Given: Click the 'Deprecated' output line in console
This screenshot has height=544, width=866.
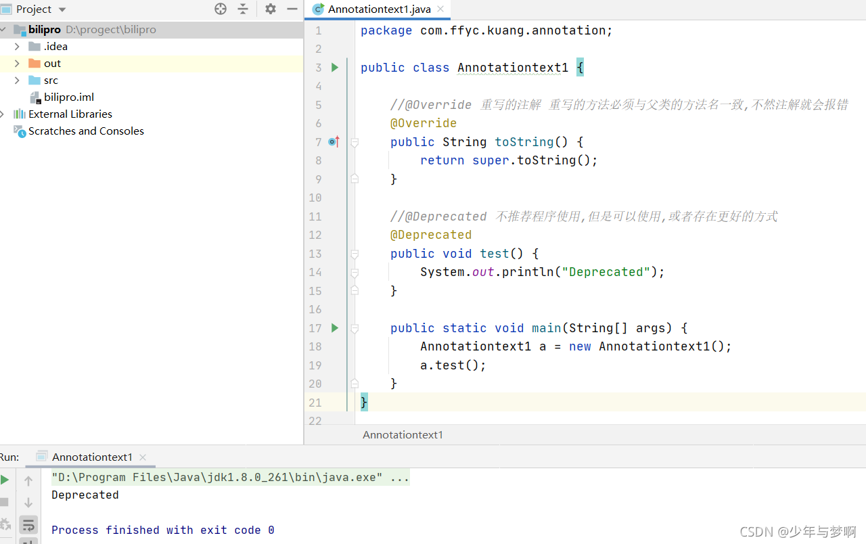Looking at the screenshot, I should pos(85,495).
